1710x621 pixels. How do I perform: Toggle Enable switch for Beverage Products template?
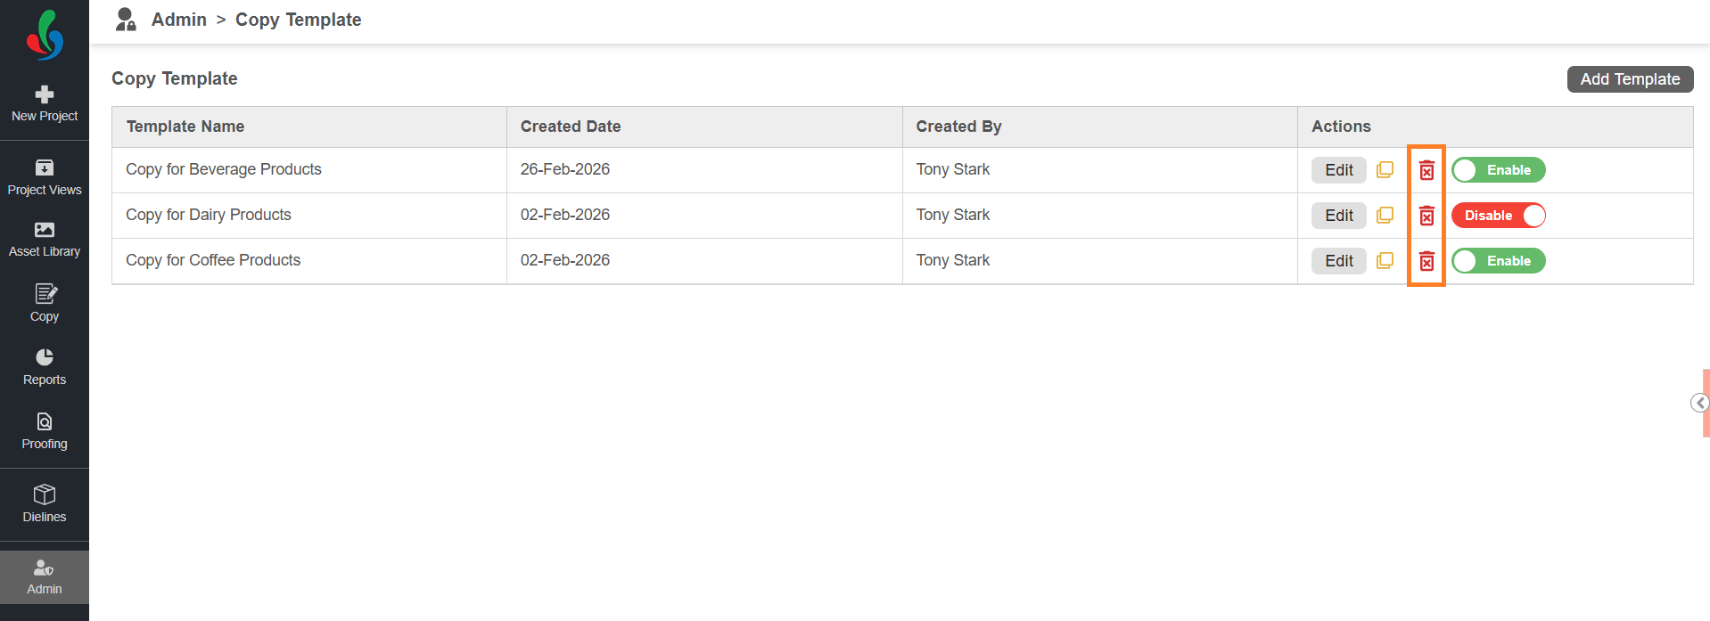pos(1498,170)
